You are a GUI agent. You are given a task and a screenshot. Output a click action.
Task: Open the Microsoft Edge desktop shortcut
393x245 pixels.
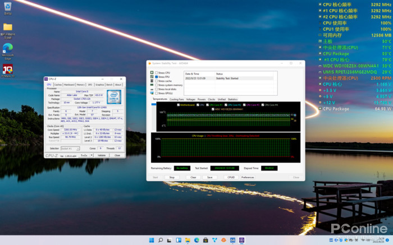8,49
